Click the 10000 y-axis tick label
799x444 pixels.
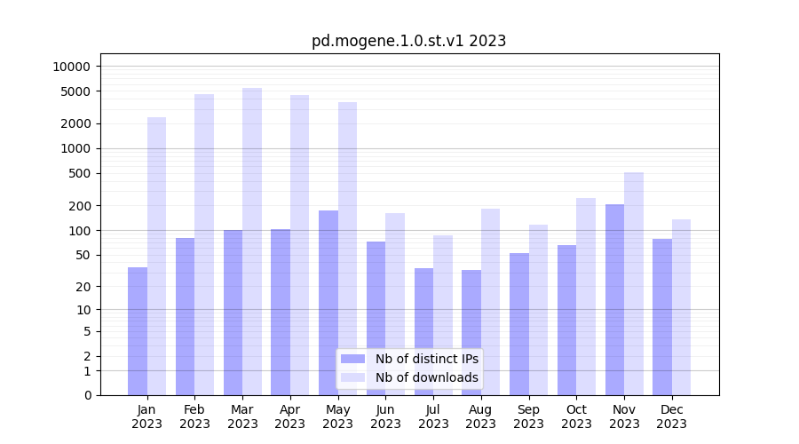point(71,67)
